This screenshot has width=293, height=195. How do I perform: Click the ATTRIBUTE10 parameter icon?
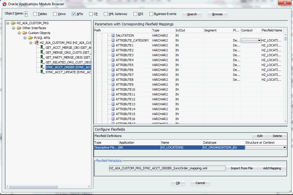[113, 89]
